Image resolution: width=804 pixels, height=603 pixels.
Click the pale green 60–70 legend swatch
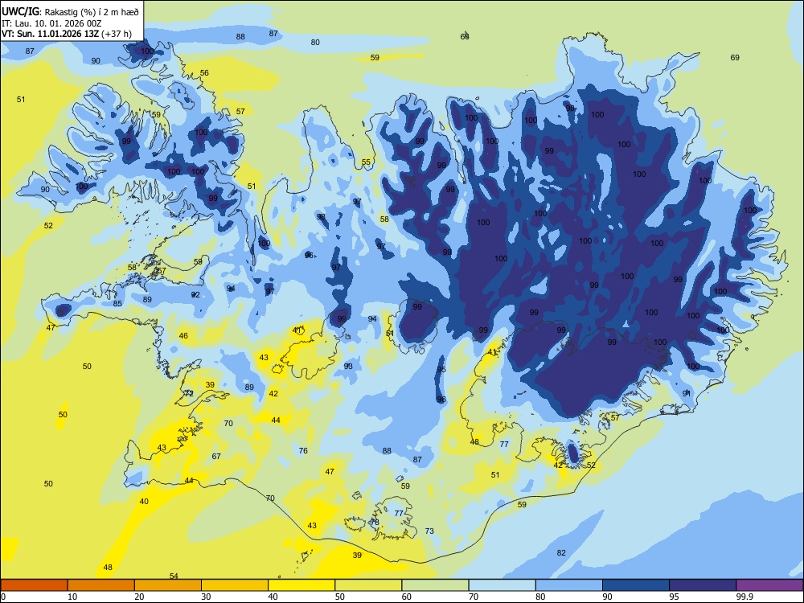click(435, 585)
